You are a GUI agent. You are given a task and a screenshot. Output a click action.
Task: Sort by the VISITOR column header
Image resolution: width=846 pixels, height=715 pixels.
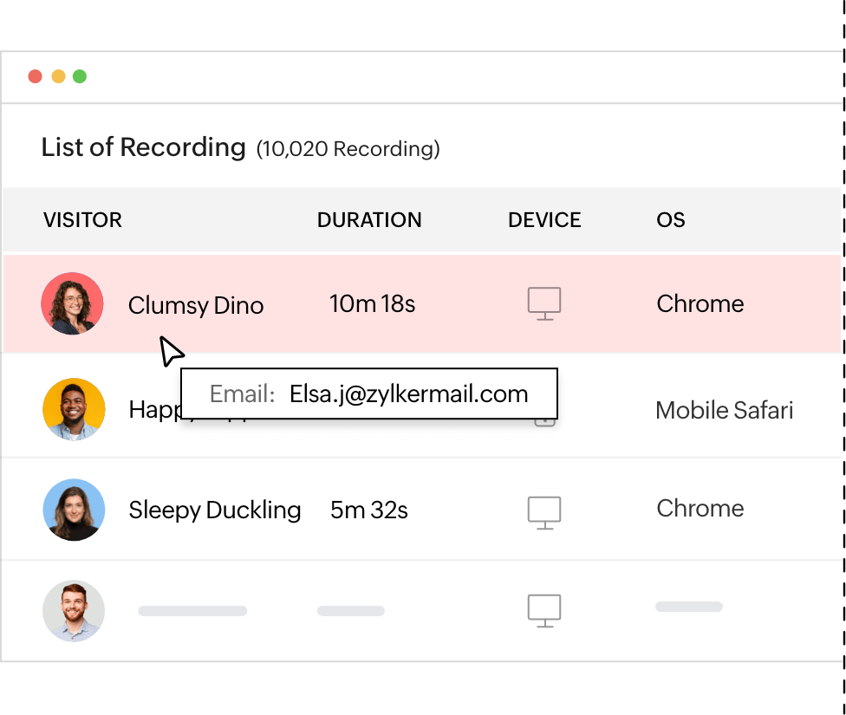pos(82,220)
